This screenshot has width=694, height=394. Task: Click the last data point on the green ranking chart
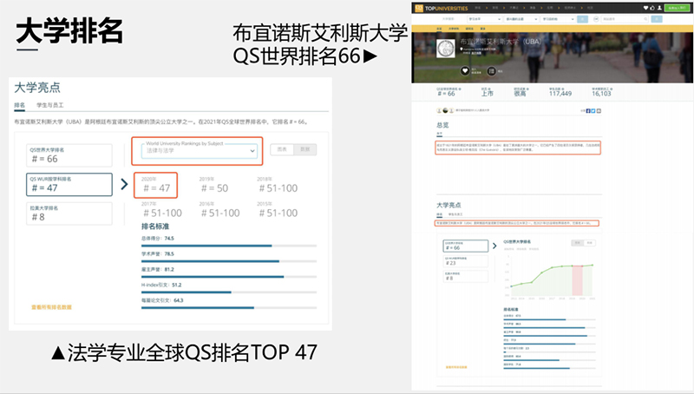pyautogui.click(x=593, y=266)
